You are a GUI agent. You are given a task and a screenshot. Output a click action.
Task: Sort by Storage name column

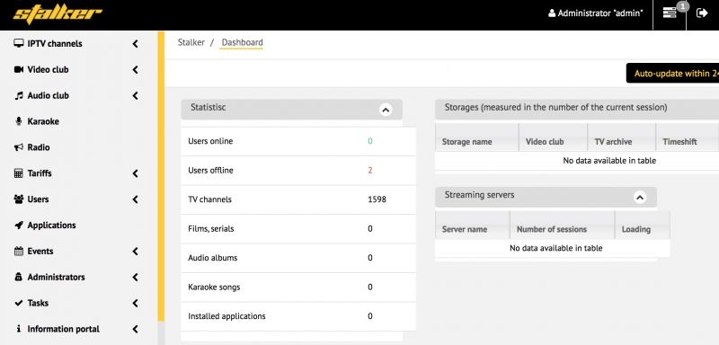click(477, 137)
